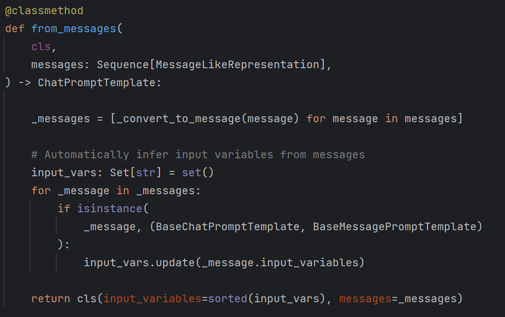Image resolution: width=505 pixels, height=317 pixels.
Task: Click the @classmethod decorator
Action: pos(44,10)
